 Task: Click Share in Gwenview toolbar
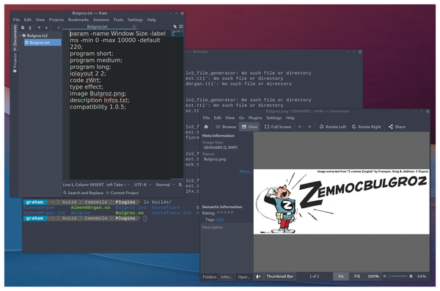tap(397, 127)
